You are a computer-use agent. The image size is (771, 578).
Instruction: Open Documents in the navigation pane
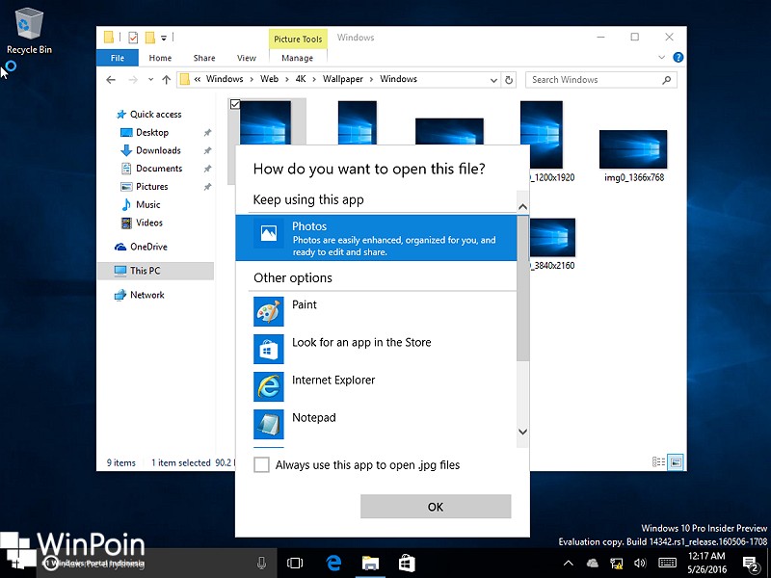(x=159, y=169)
